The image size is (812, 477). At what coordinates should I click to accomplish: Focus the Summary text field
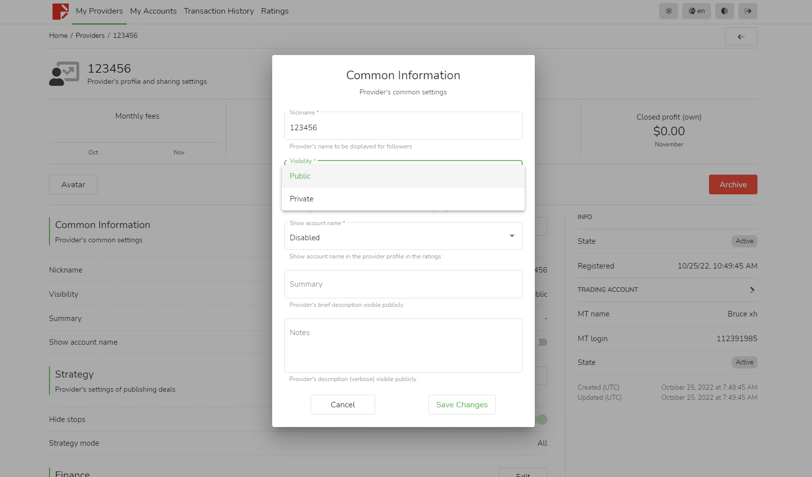(x=402, y=284)
